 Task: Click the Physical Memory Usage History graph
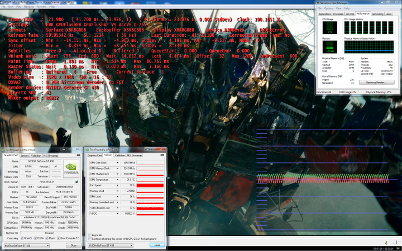pos(368,47)
